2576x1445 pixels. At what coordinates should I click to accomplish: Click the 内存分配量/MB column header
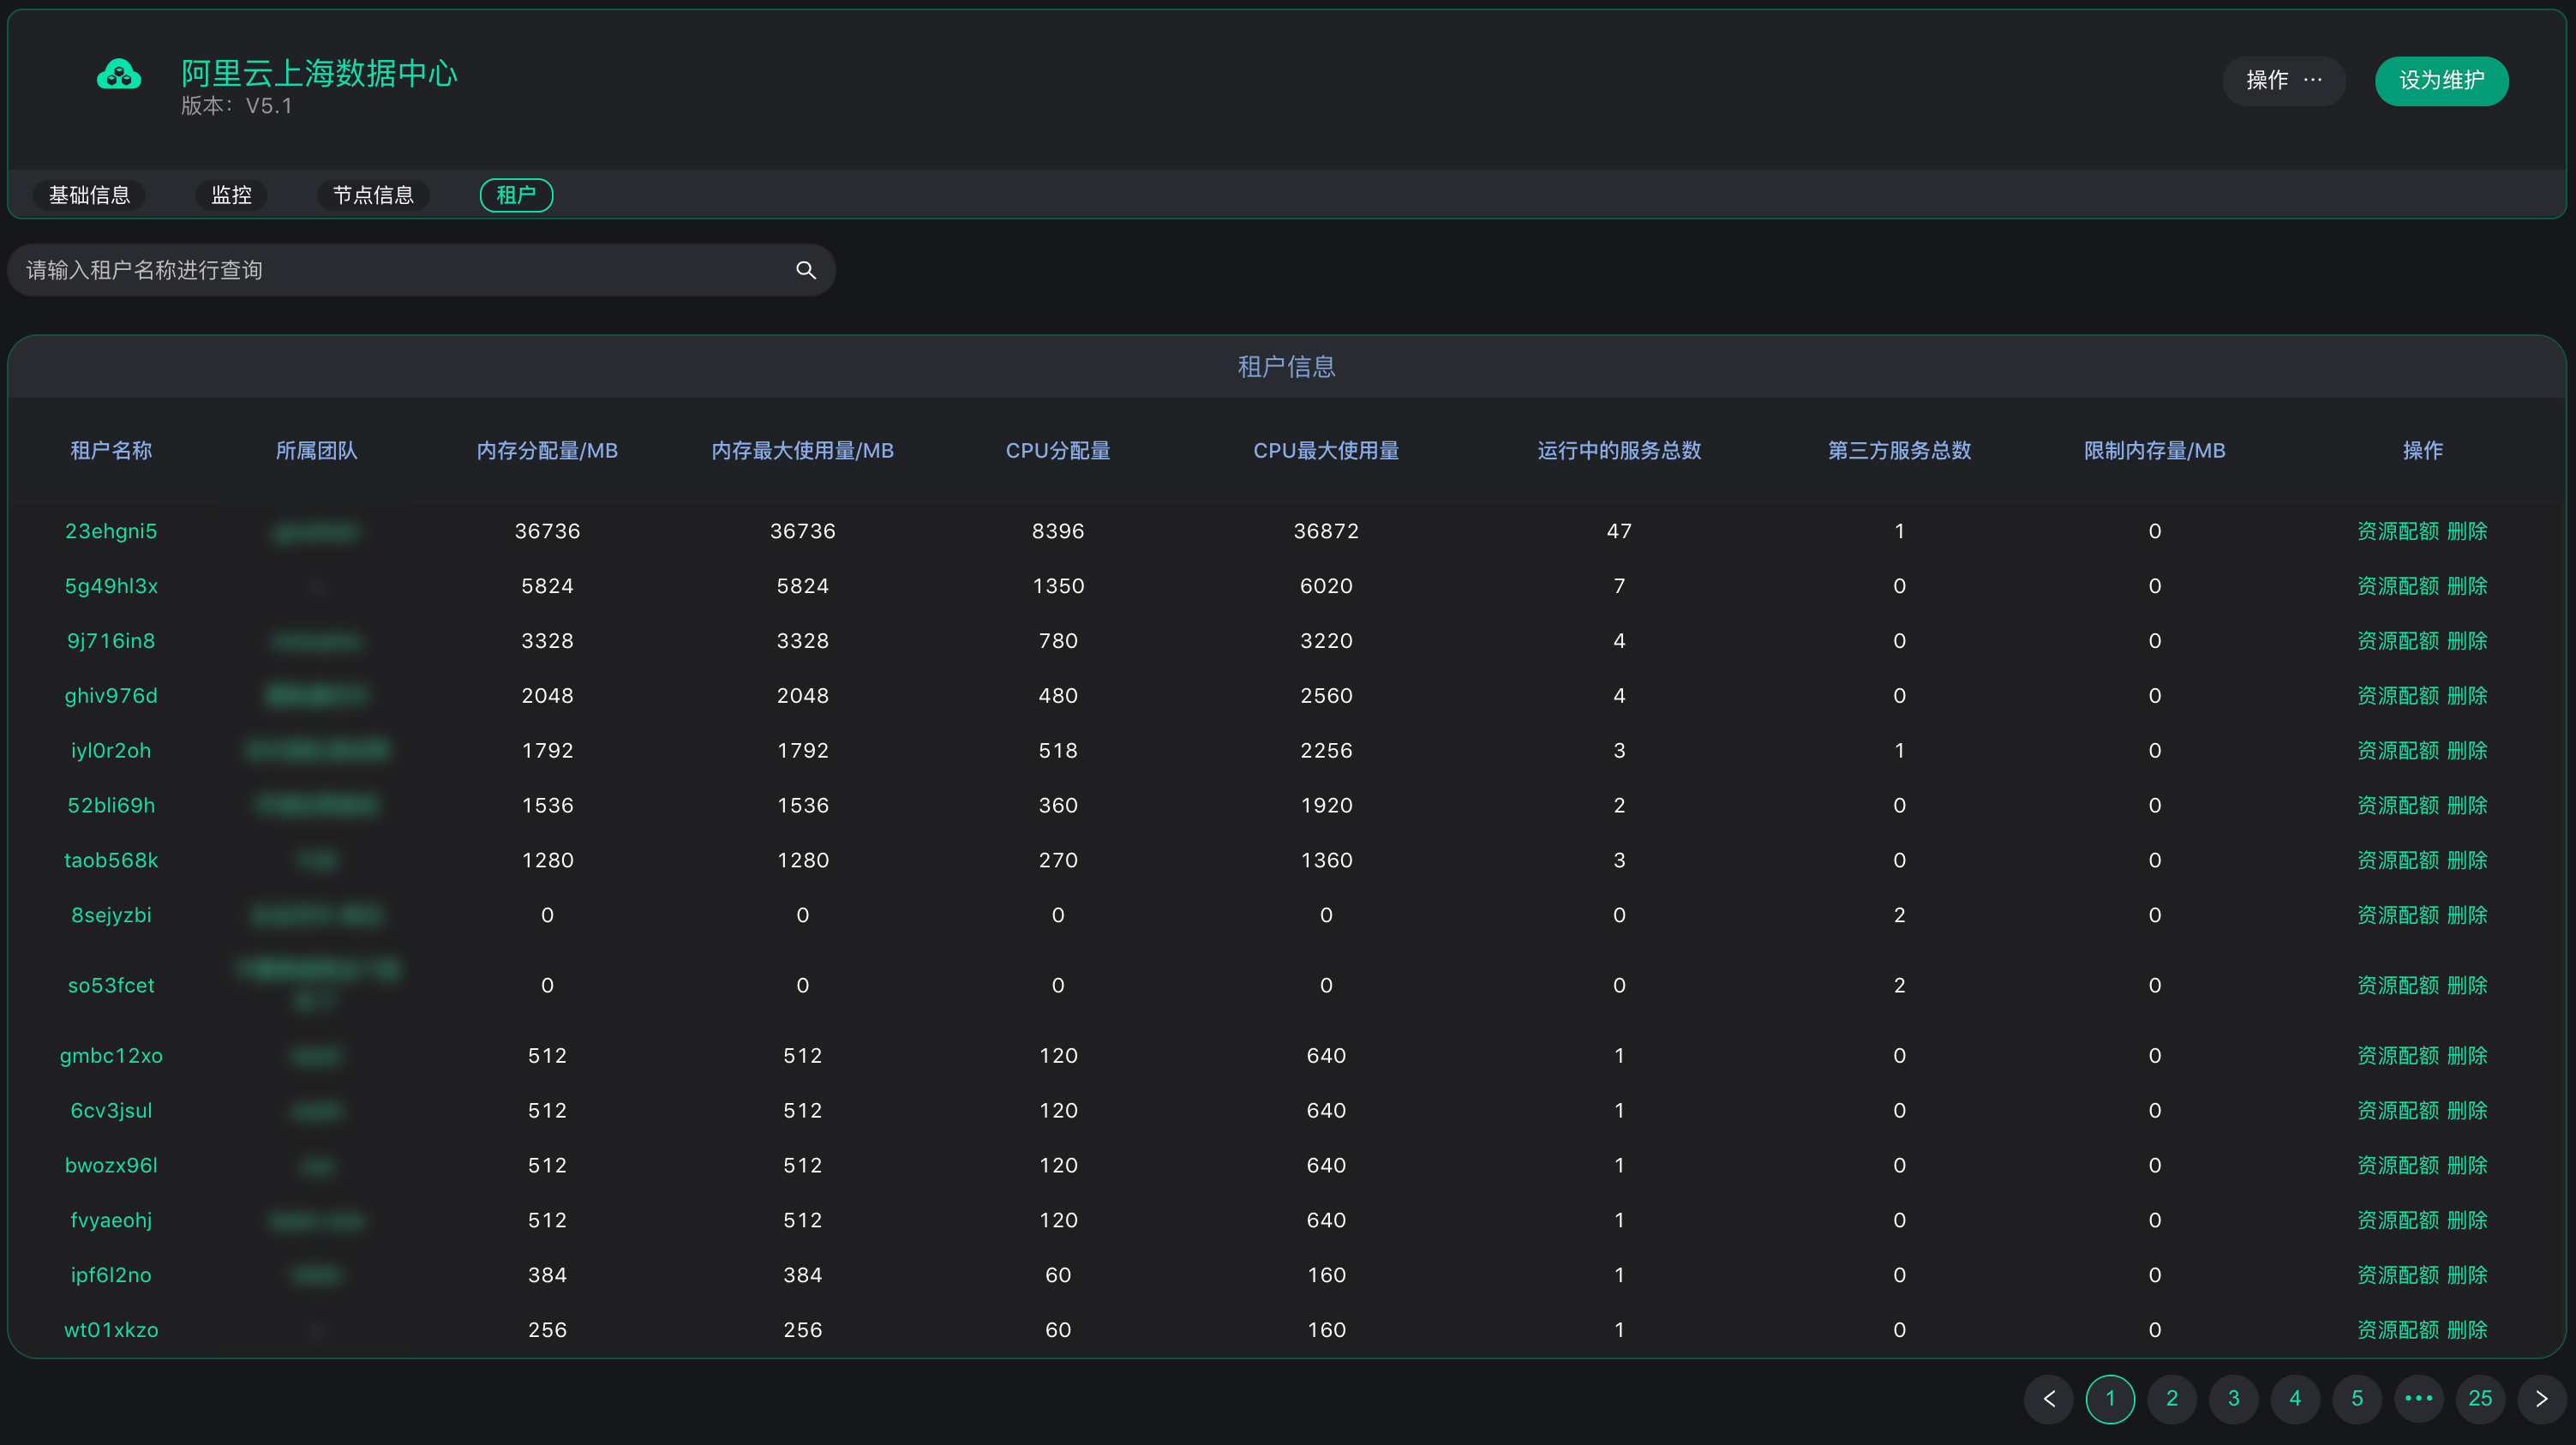(x=547, y=451)
